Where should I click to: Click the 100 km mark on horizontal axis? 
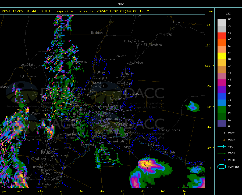coord(163,192)
